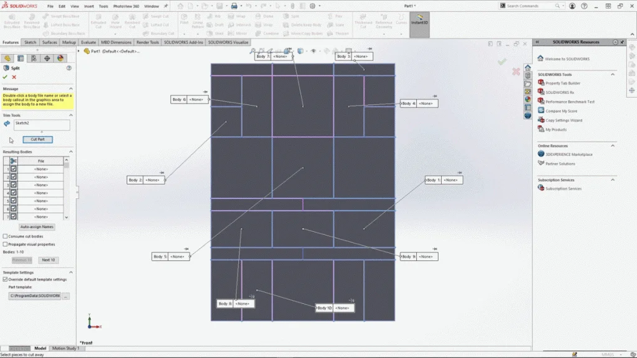Uncheck Override default template settings
The height and width of the screenshot is (358, 637).
click(6, 279)
